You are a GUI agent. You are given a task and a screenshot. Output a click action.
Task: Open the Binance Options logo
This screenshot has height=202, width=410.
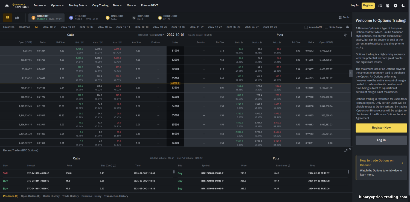coord(21,5)
